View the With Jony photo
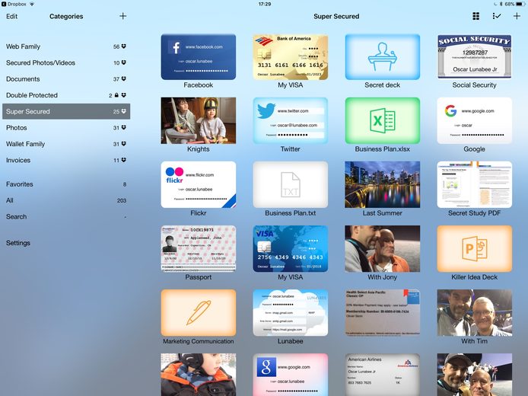 click(x=382, y=249)
